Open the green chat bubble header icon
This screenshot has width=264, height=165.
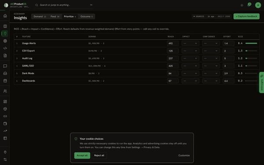(x=249, y=4)
